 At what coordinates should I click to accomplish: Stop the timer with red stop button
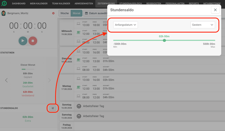pyautogui.click(x=33, y=41)
